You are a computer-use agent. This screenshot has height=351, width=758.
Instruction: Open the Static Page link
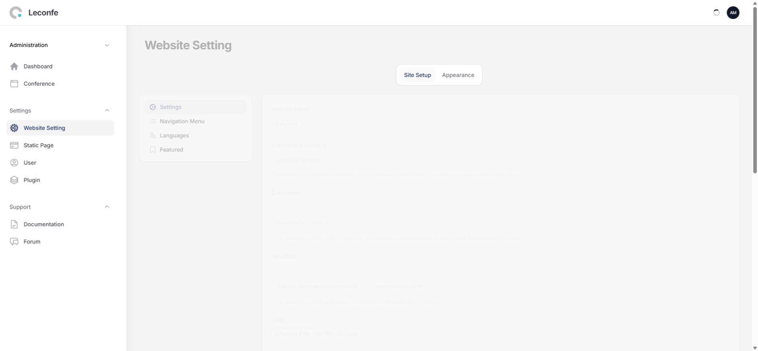tap(60, 145)
